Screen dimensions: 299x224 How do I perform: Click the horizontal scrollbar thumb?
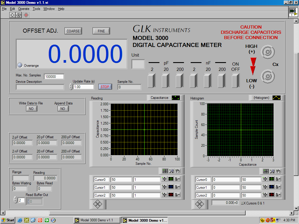point(147,213)
